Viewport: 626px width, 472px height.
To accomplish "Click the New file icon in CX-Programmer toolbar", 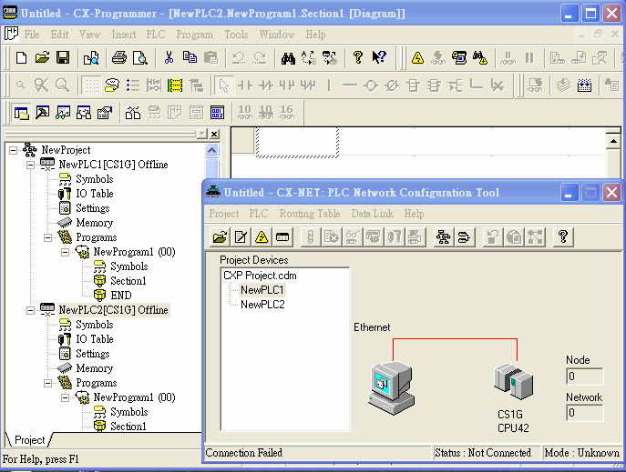I will point(22,58).
